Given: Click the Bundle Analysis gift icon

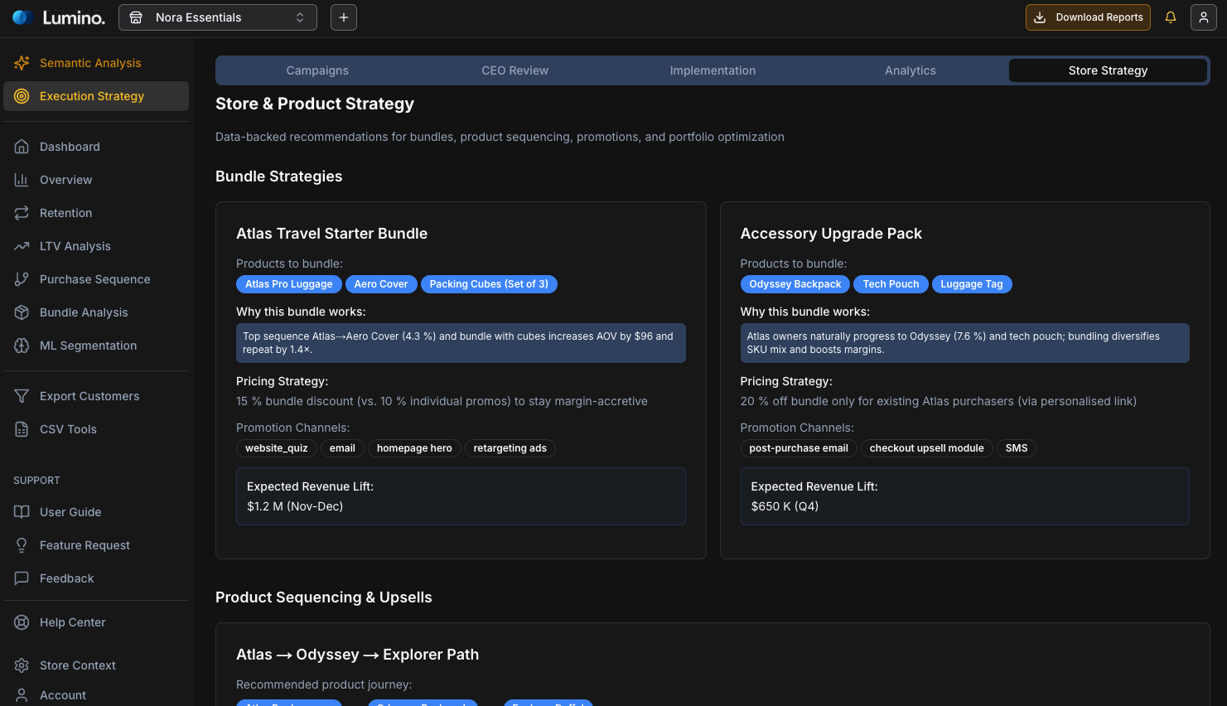Looking at the screenshot, I should pos(22,312).
